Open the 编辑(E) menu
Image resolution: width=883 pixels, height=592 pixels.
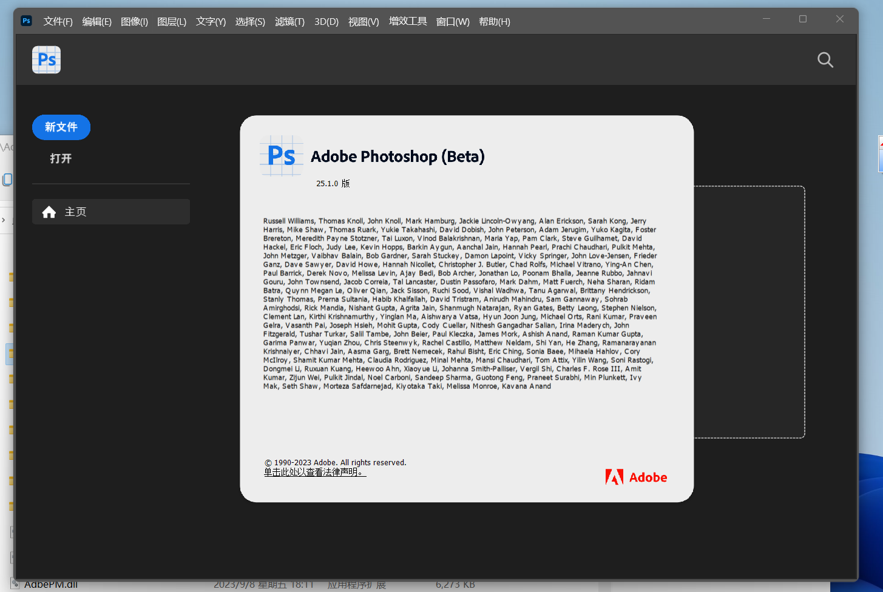pyautogui.click(x=96, y=21)
